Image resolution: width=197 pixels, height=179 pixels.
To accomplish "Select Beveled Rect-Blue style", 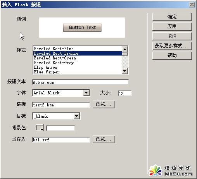I will (x=77, y=49).
